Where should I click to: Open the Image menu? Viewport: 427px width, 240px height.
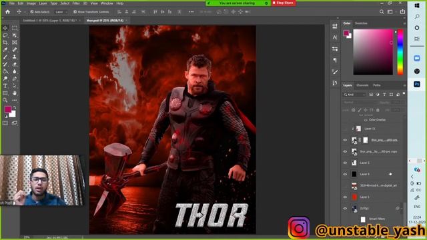31,3
